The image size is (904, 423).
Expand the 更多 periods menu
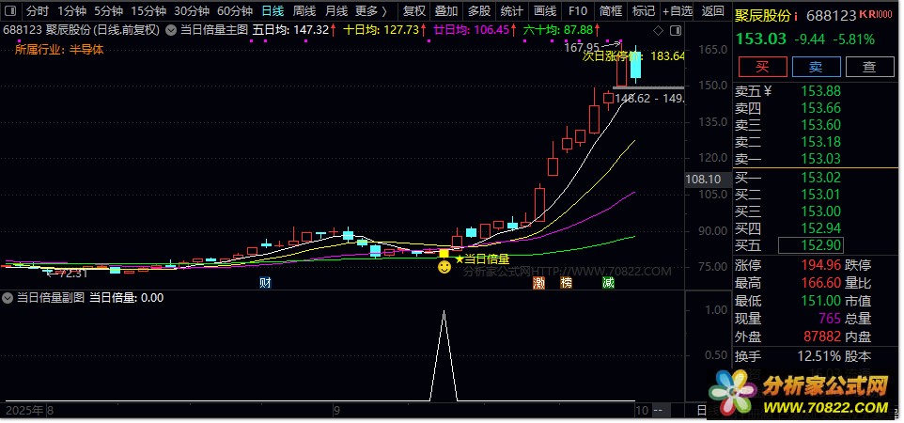tap(370, 10)
